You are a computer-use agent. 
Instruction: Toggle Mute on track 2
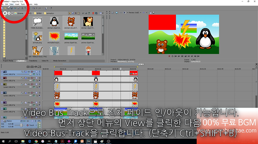(37, 78)
